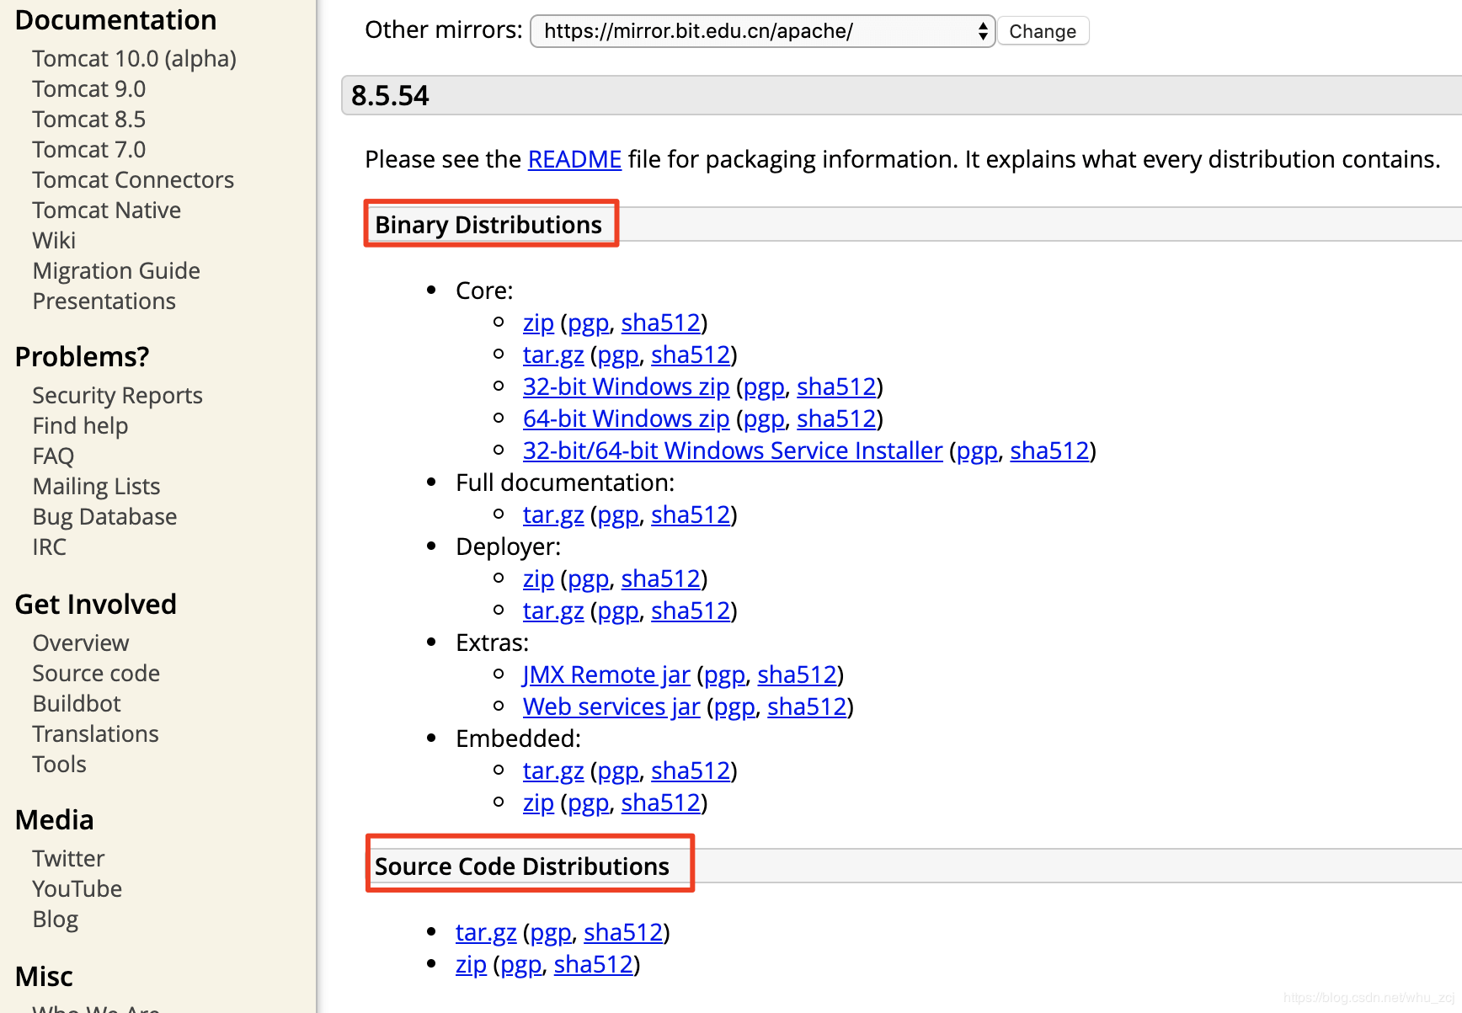The width and height of the screenshot is (1462, 1013).
Task: Open Tomcat Native page
Action: click(x=106, y=211)
